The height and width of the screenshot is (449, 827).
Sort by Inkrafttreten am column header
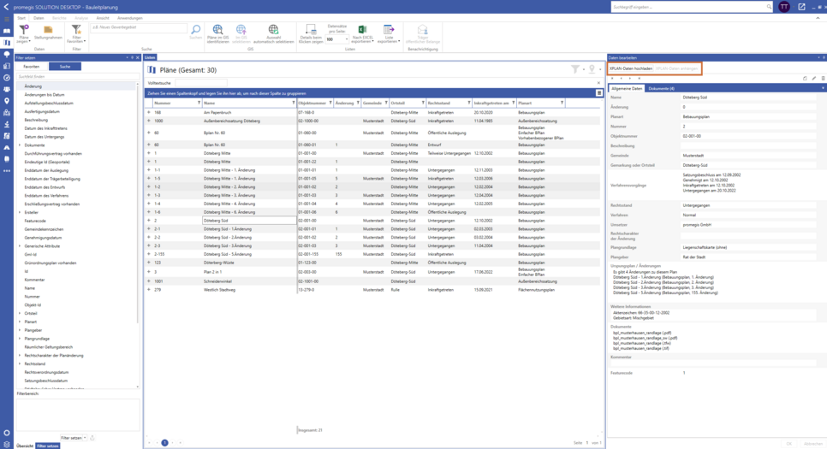491,103
